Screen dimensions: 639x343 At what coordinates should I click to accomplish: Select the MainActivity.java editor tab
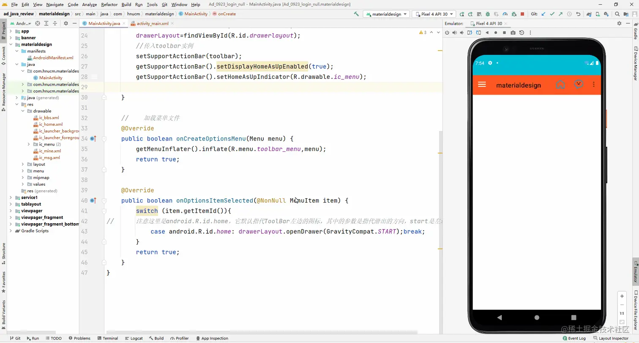click(x=104, y=23)
